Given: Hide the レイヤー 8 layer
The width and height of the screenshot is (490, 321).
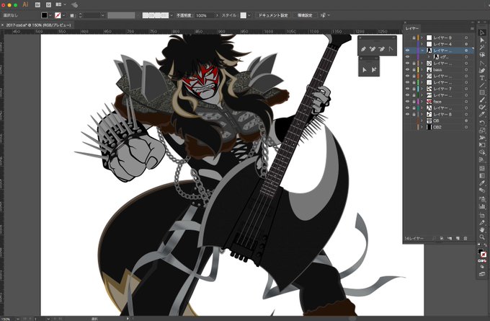Looking at the screenshot, I should [x=407, y=115].
